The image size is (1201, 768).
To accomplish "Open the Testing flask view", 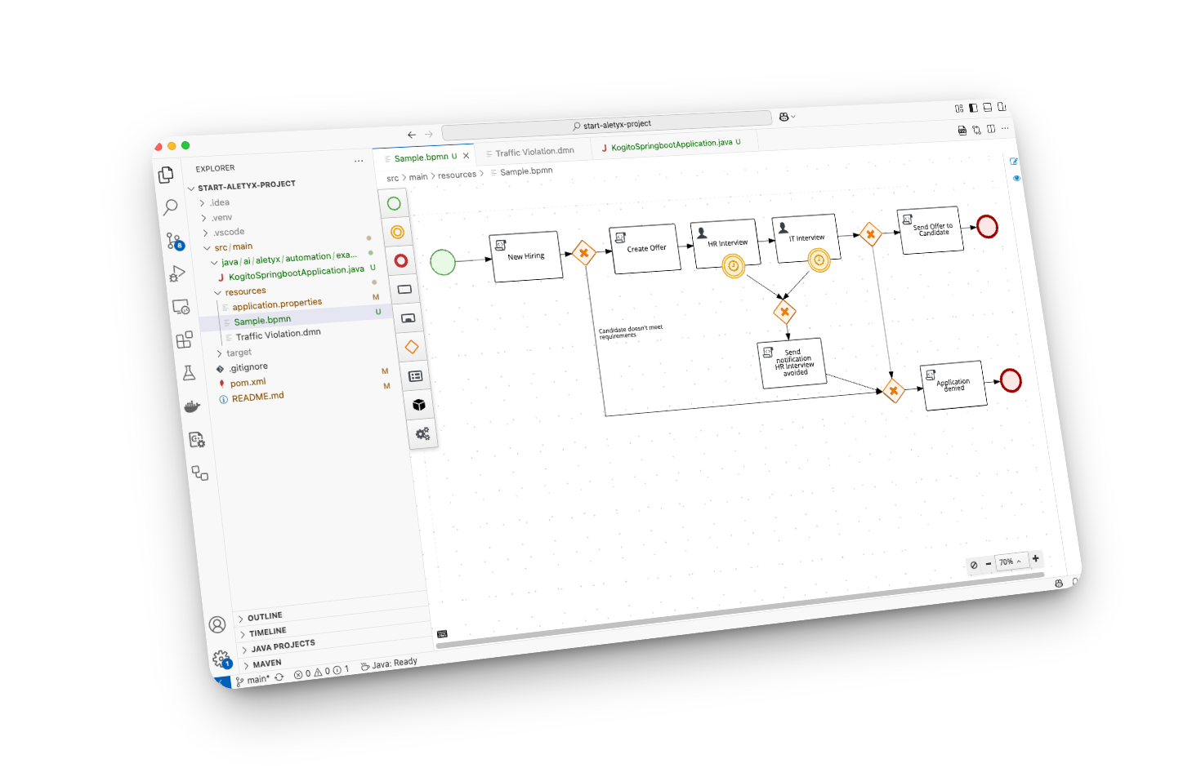I will coord(189,373).
